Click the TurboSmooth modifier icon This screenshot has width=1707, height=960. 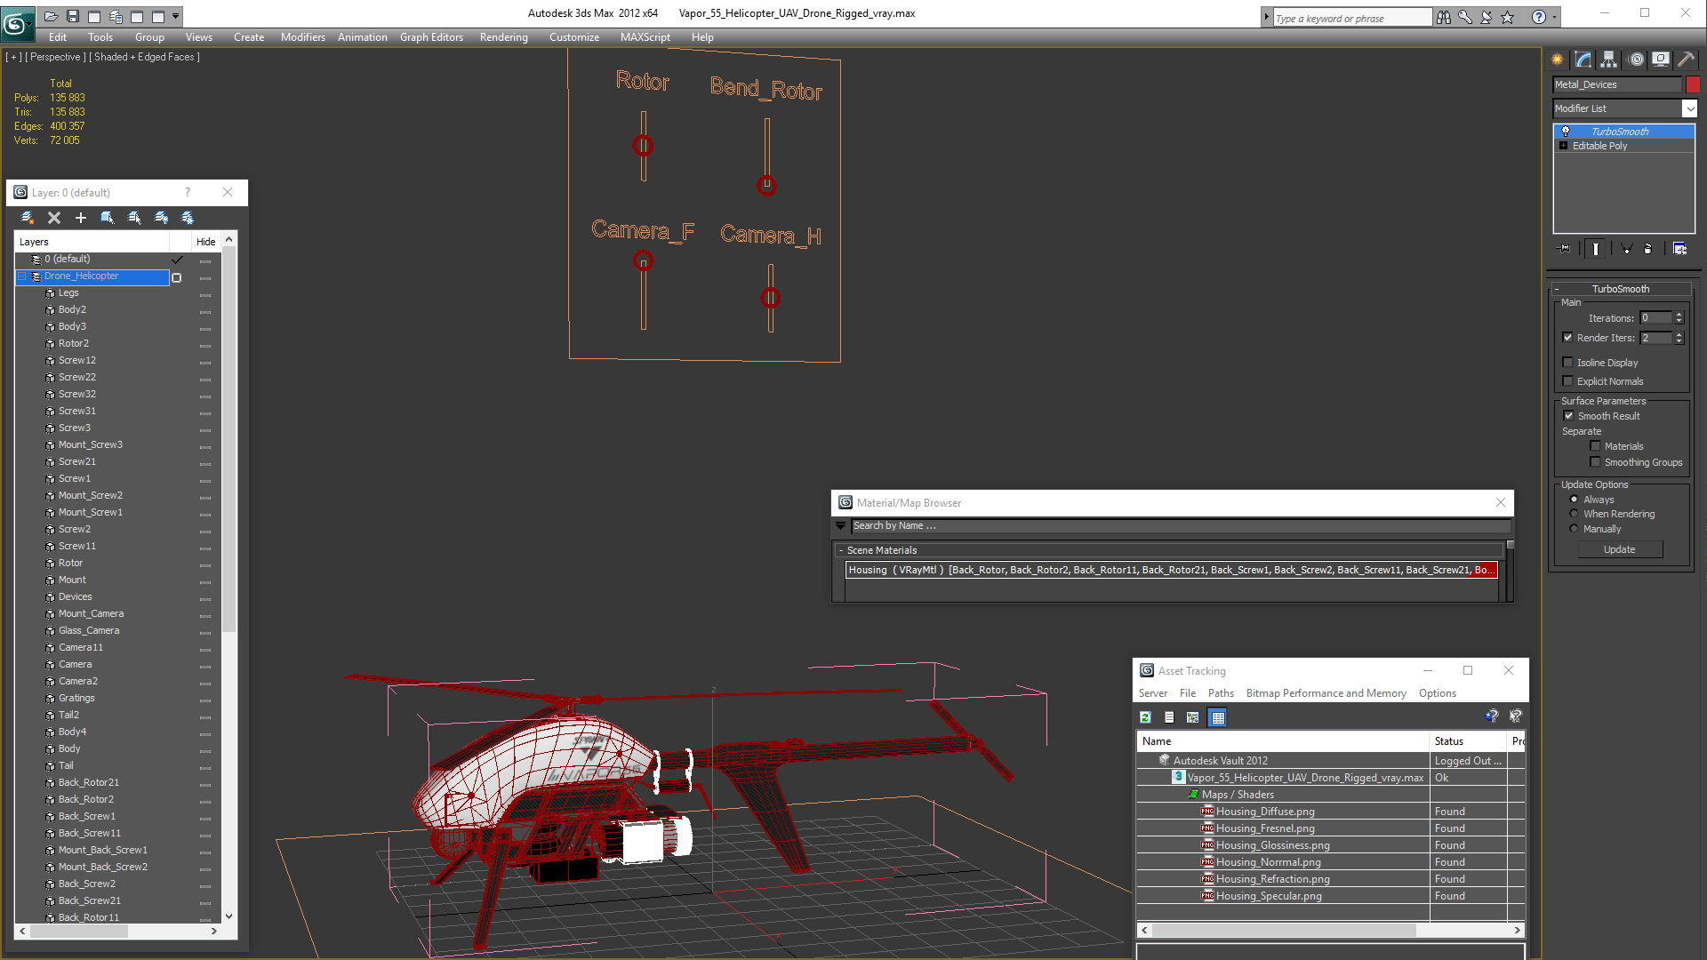(x=1564, y=130)
